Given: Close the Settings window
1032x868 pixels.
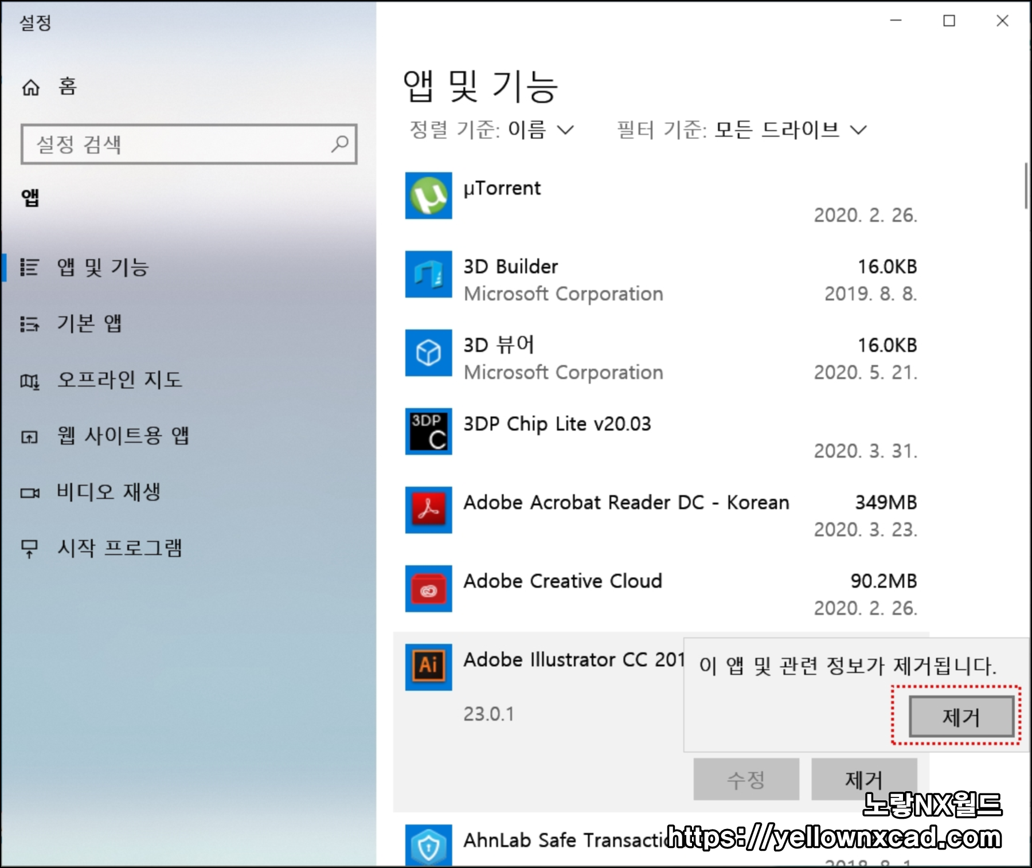Looking at the screenshot, I should coord(1002,21).
